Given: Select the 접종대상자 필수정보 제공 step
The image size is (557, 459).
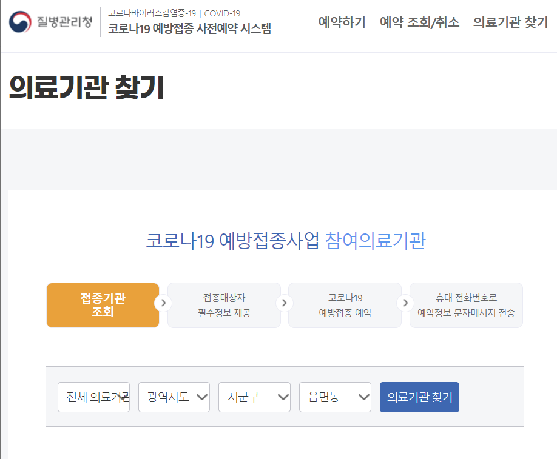Looking at the screenshot, I should (x=224, y=305).
